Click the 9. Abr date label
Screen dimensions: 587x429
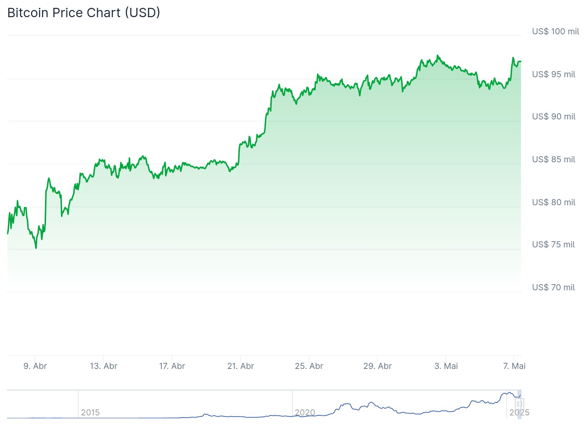tap(35, 366)
